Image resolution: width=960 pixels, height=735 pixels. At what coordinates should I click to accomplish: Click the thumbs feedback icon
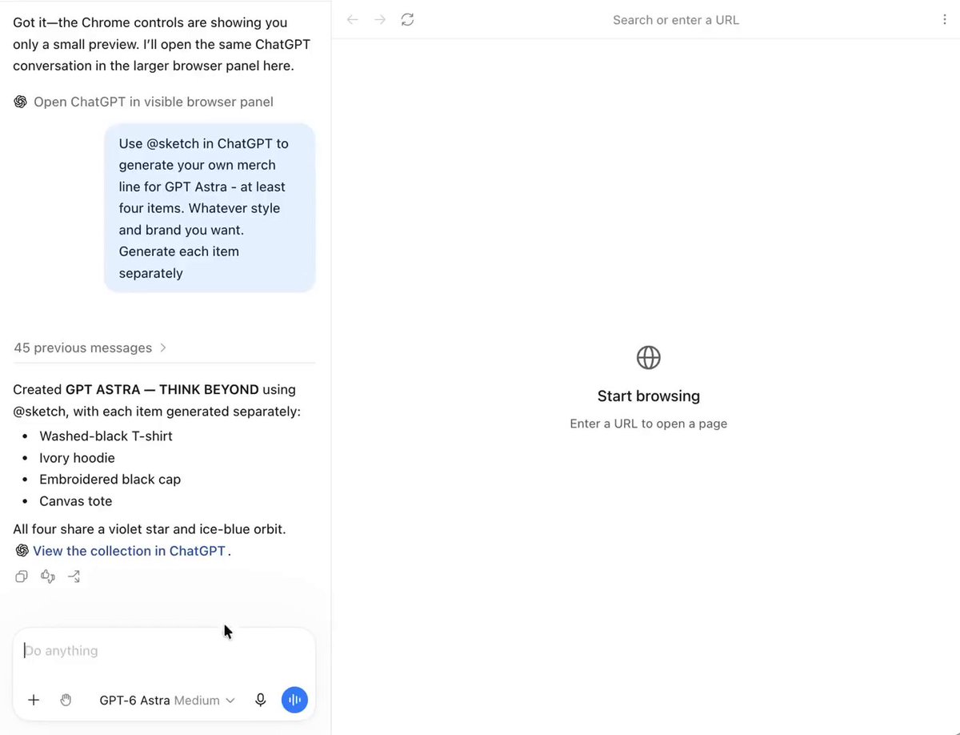[48, 576]
